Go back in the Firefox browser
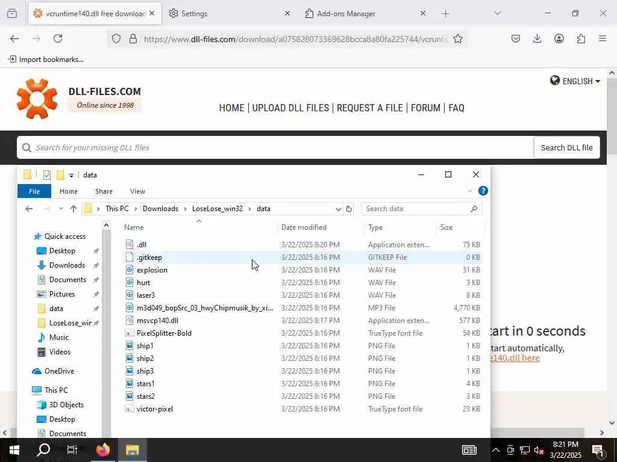The height and width of the screenshot is (462, 617). click(x=14, y=38)
